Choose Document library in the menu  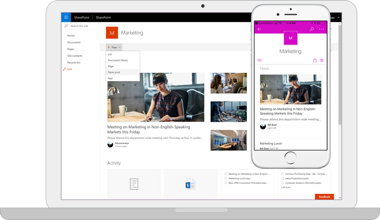click(x=118, y=60)
